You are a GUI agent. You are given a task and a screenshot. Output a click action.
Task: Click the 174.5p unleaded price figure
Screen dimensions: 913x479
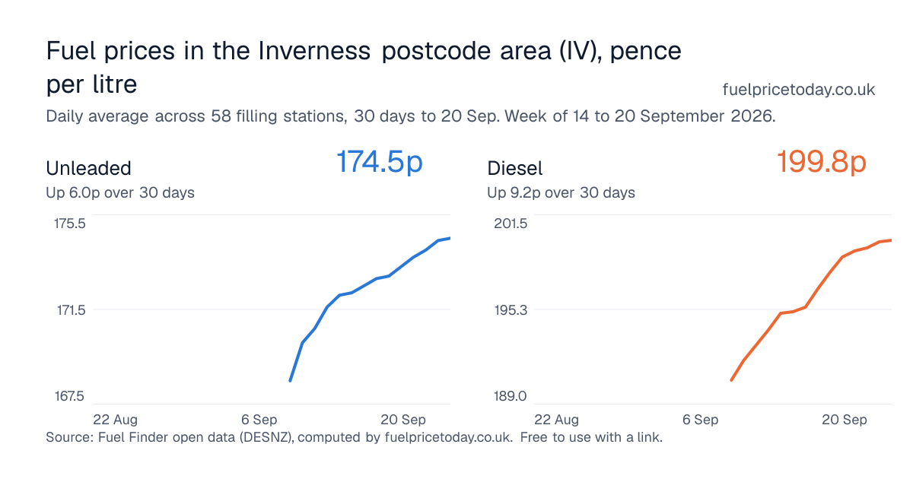[379, 162]
